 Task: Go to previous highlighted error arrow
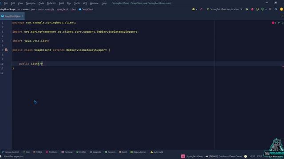coord(279,23)
